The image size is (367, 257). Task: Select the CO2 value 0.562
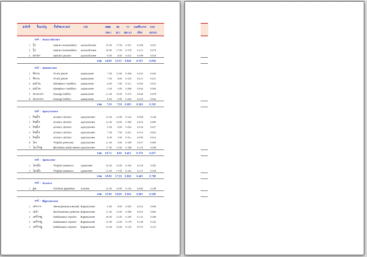click(x=153, y=166)
